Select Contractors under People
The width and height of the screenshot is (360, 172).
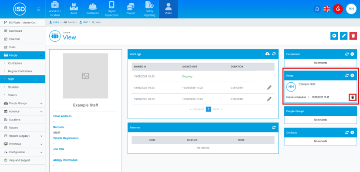pyautogui.click(x=23, y=63)
